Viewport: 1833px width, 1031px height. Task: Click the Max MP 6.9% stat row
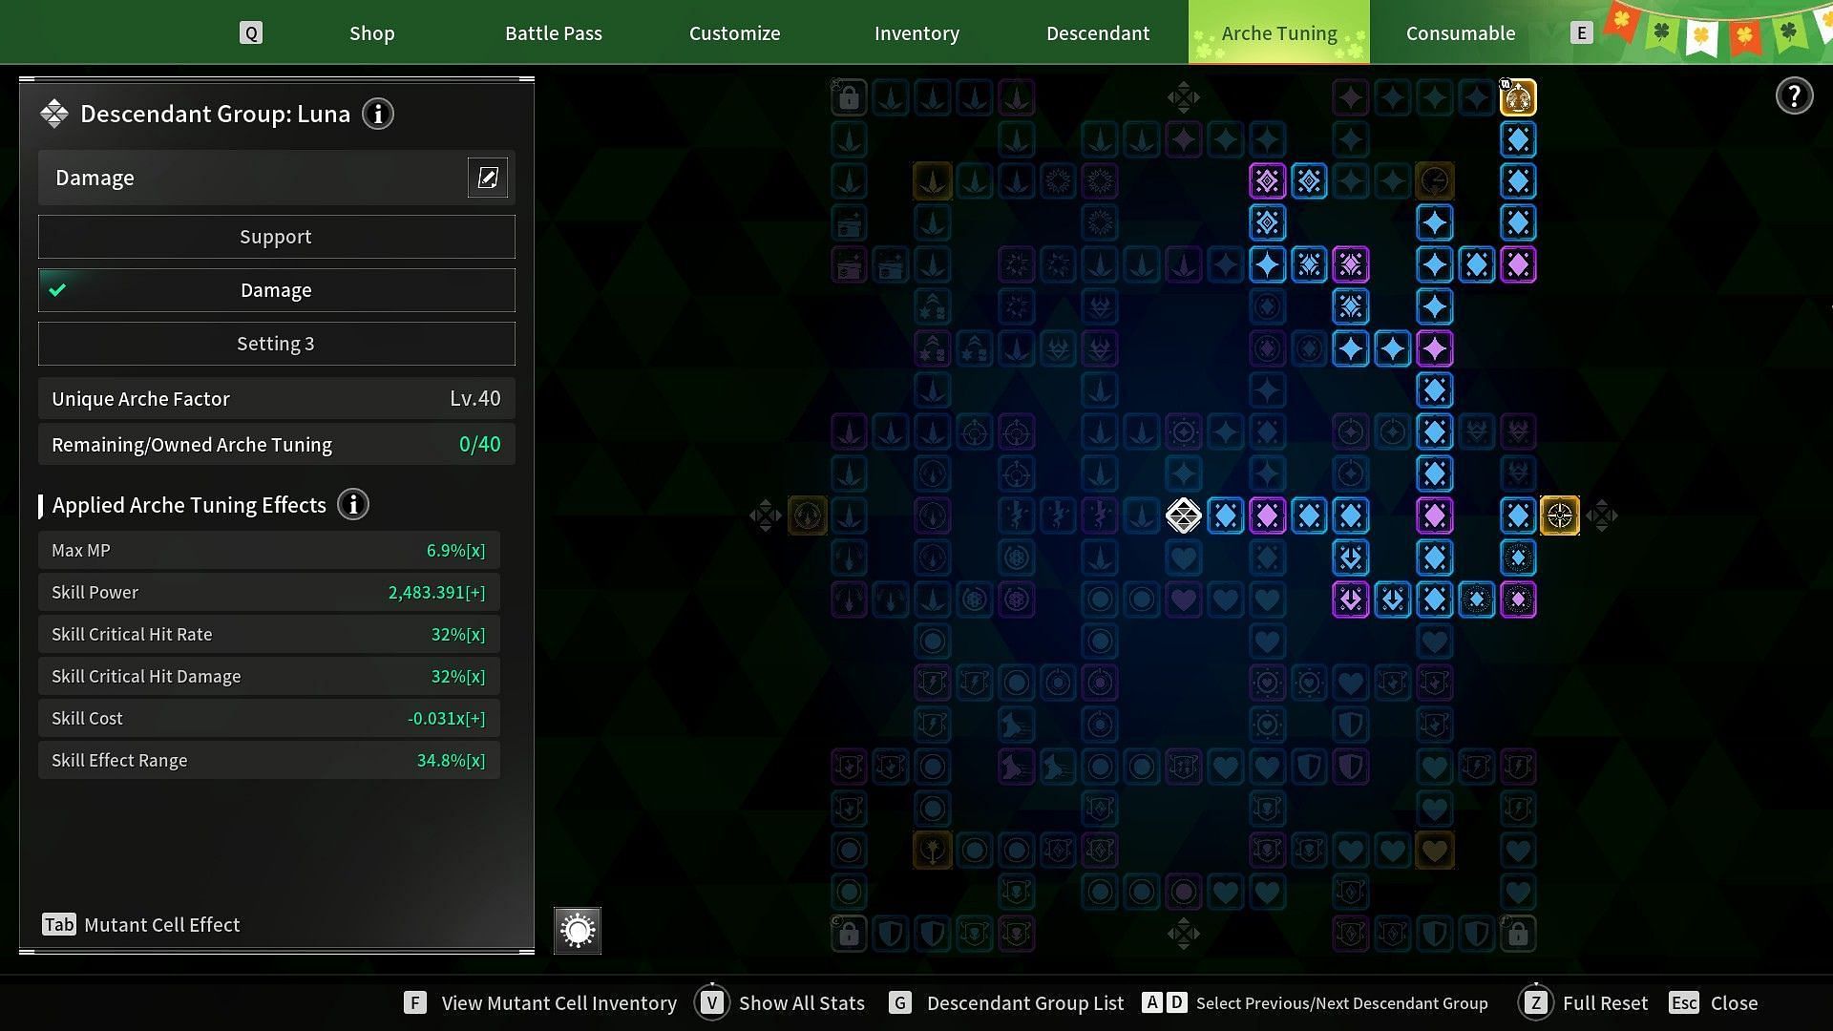(269, 551)
